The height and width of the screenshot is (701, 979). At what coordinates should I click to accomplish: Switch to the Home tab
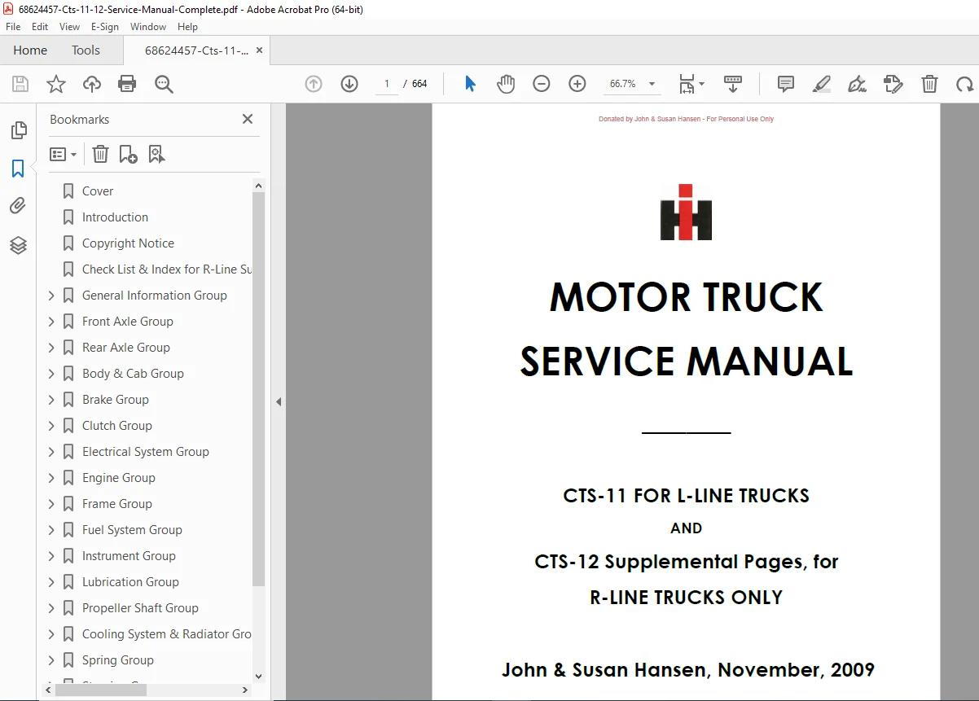point(30,50)
